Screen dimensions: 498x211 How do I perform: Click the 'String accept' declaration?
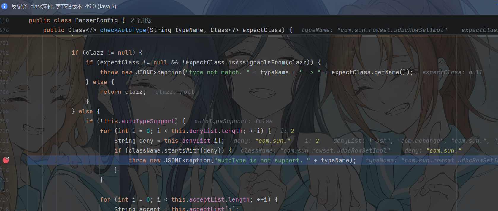coord(137,209)
